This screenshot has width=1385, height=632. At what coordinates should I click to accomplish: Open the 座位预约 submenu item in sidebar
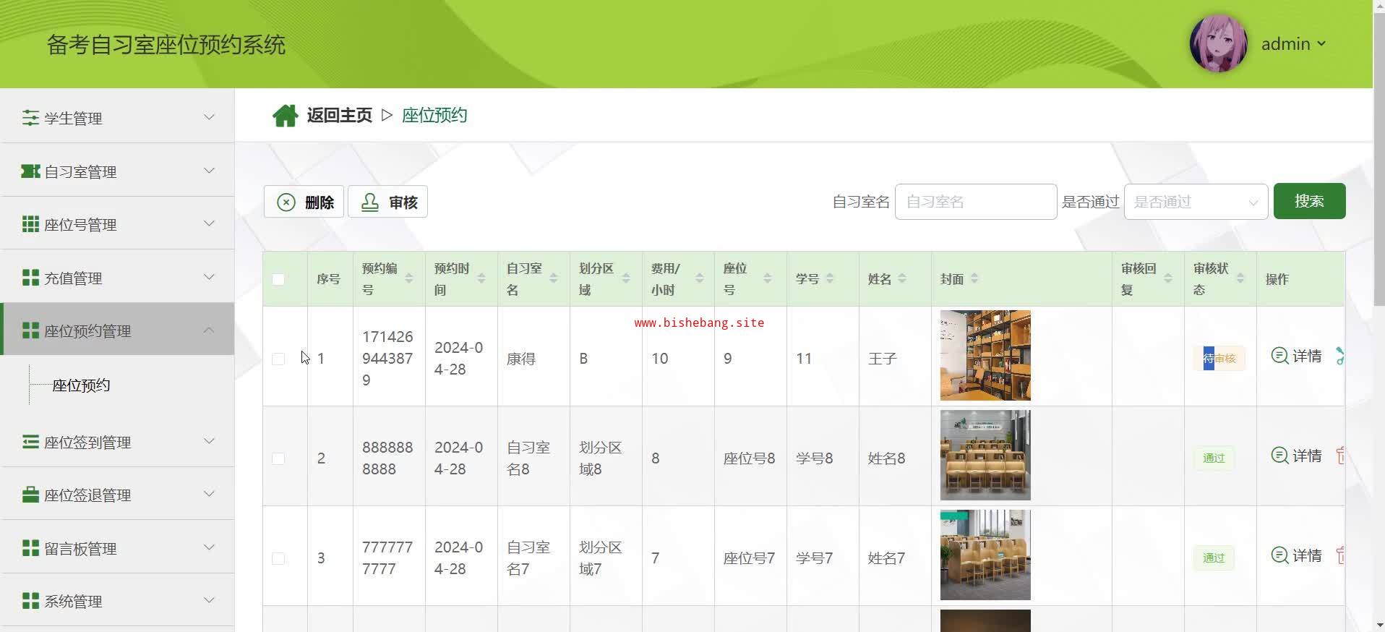coord(81,385)
